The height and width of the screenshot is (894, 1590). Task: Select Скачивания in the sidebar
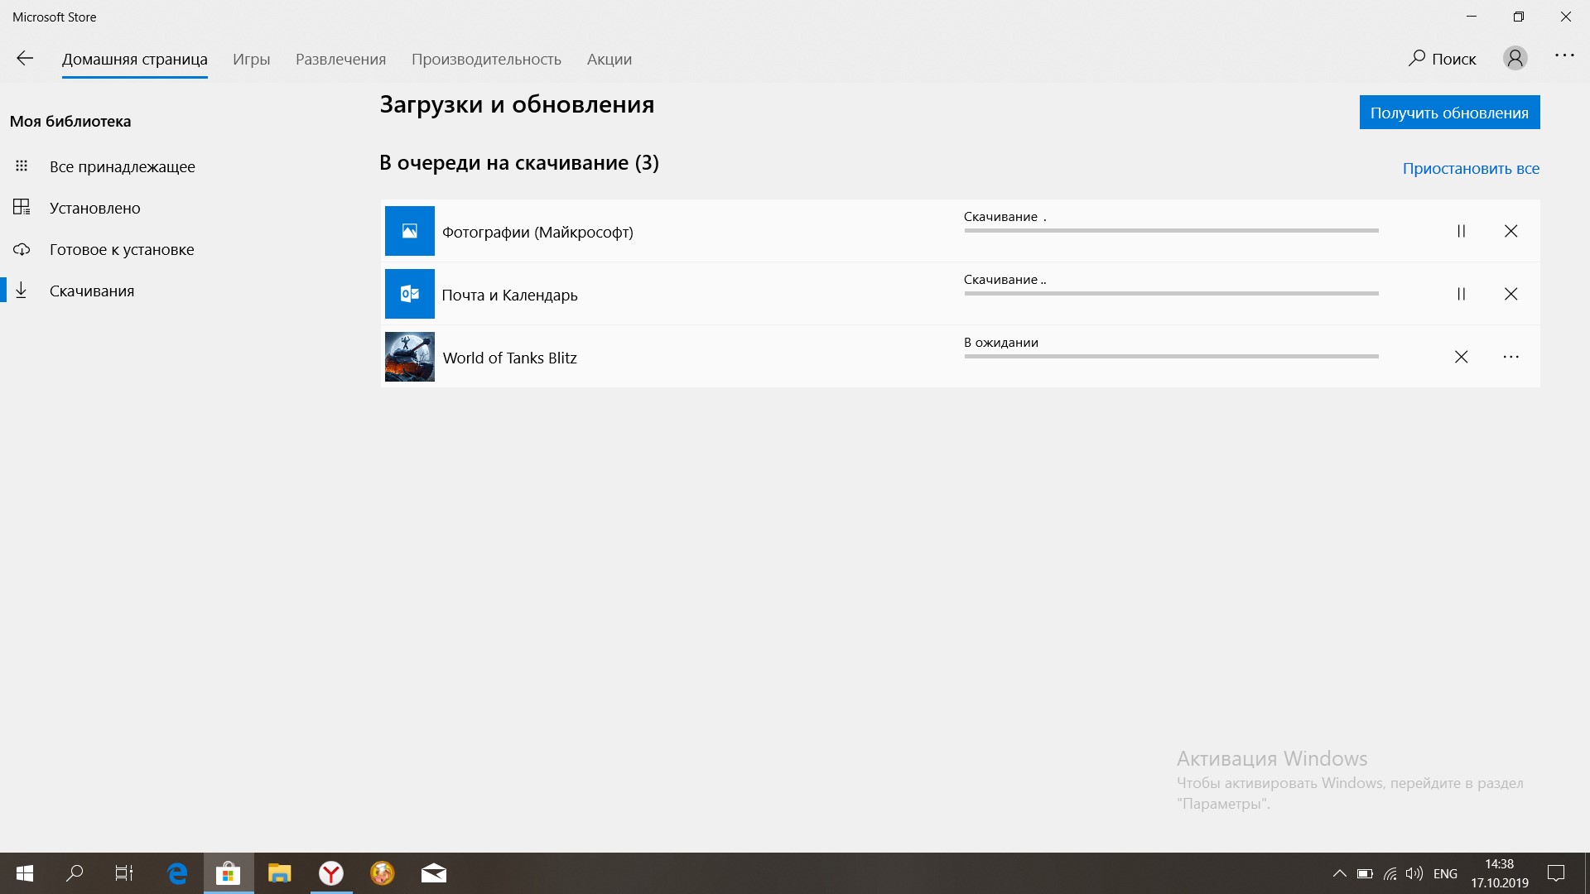[x=92, y=291]
